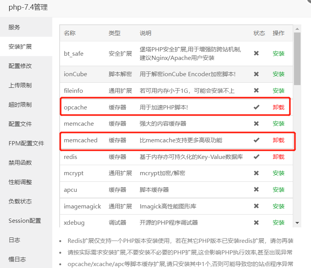The height and width of the screenshot is (268, 311).
Task: Open the Session配置 tab
Action: tap(26, 221)
